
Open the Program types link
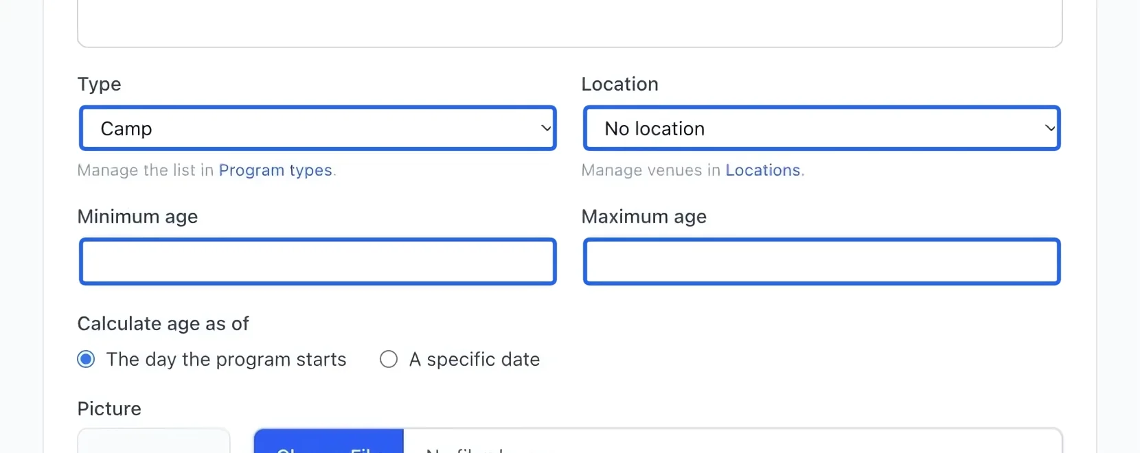[275, 170]
